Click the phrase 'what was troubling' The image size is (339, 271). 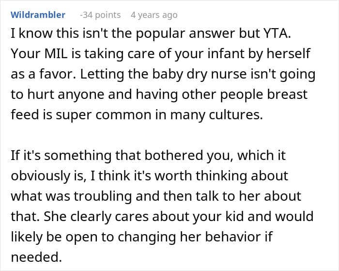point(71,196)
